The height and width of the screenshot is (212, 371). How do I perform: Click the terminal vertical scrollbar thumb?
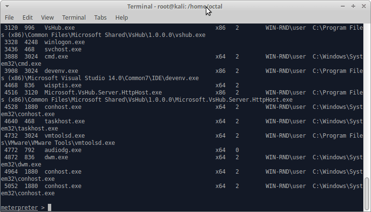[x=367, y=193]
